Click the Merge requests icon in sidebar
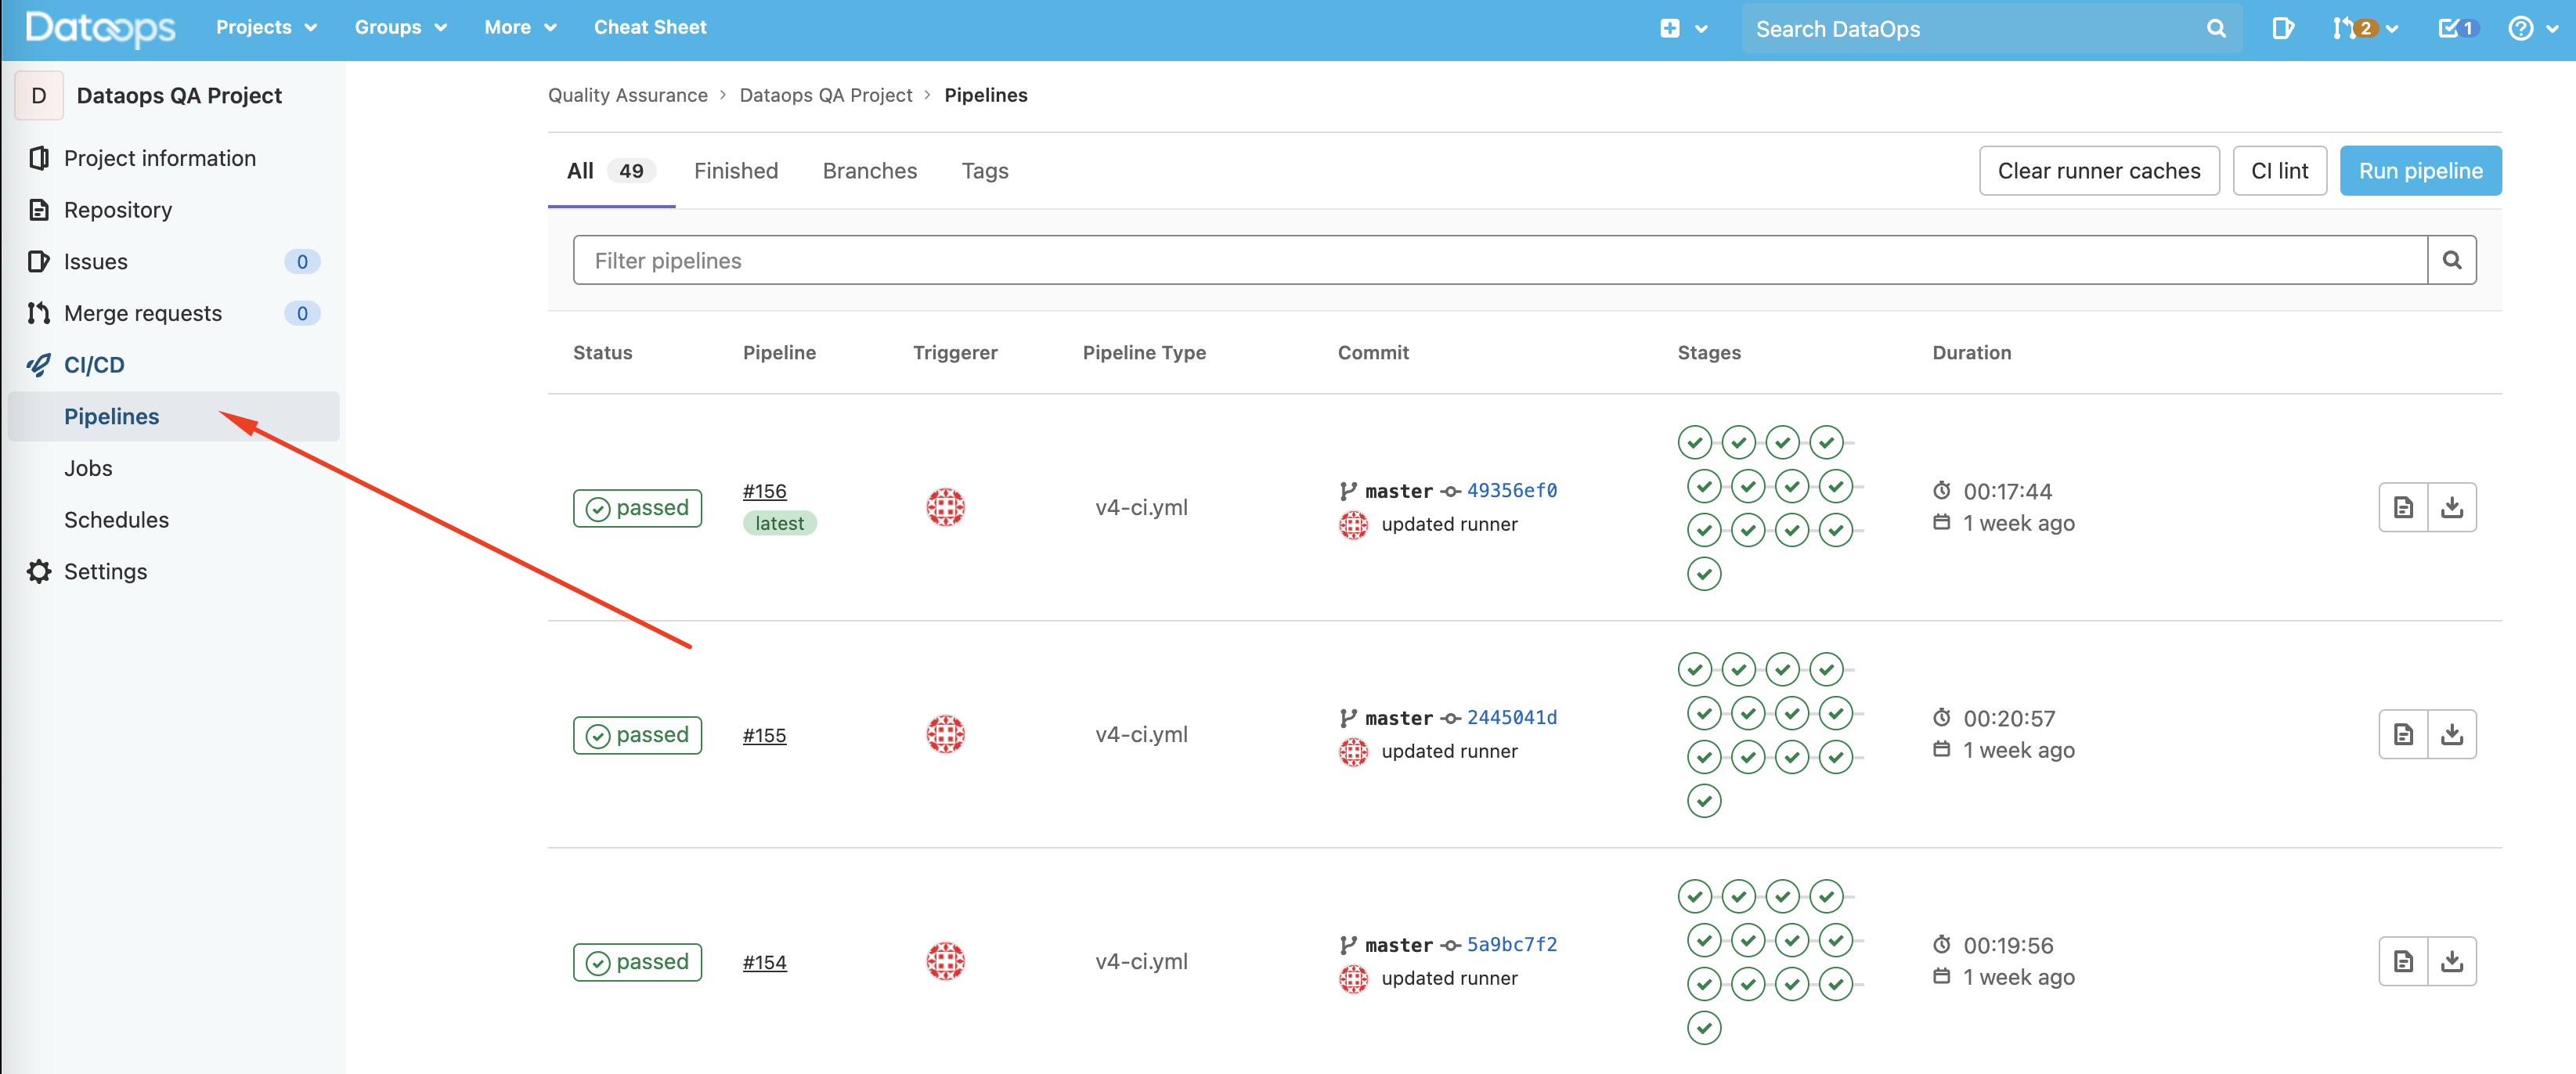The image size is (2576, 1074). pos(38,312)
